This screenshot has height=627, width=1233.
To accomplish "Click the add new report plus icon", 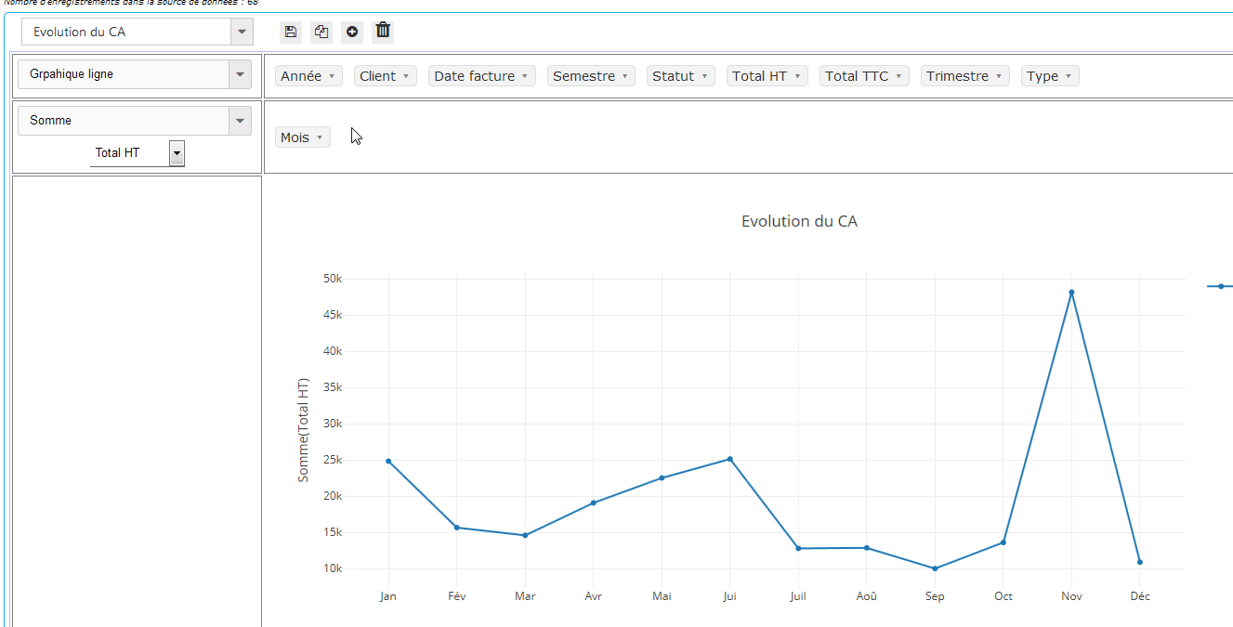I will 352,32.
